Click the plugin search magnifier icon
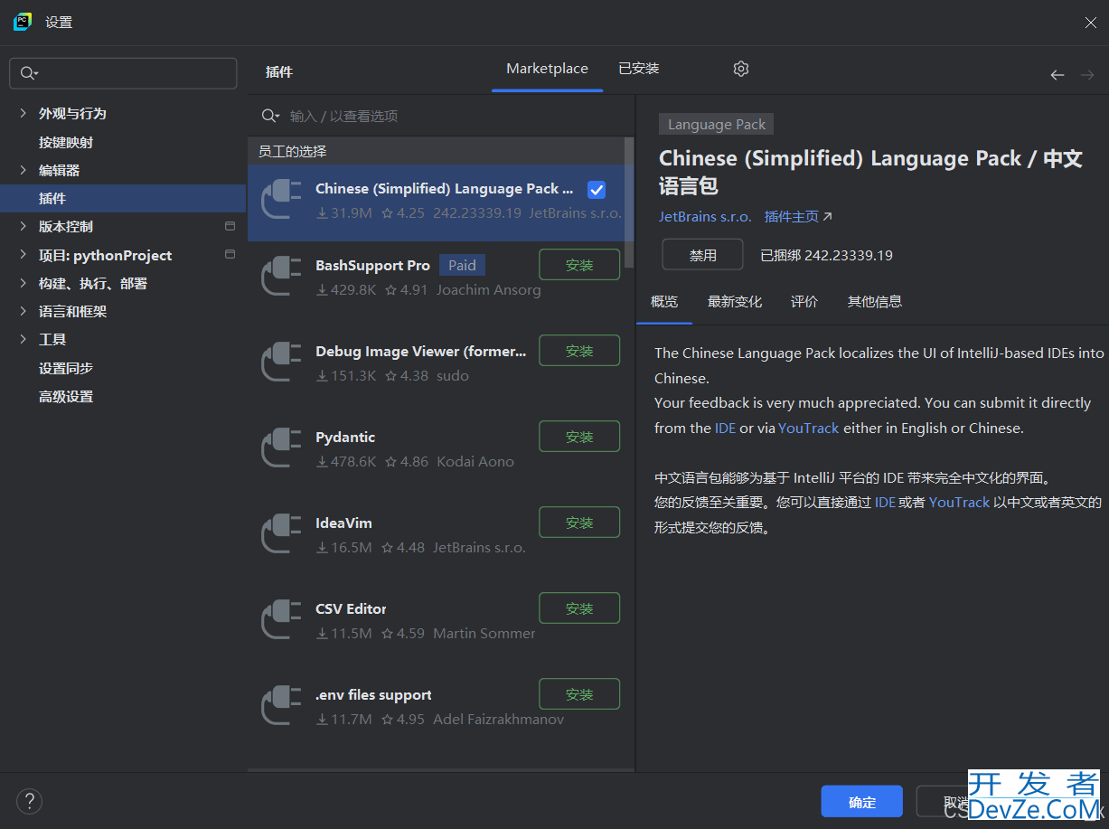This screenshot has height=829, width=1109. 270,116
